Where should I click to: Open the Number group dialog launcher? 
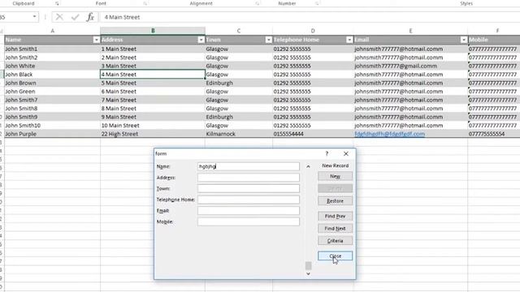pos(317,3)
